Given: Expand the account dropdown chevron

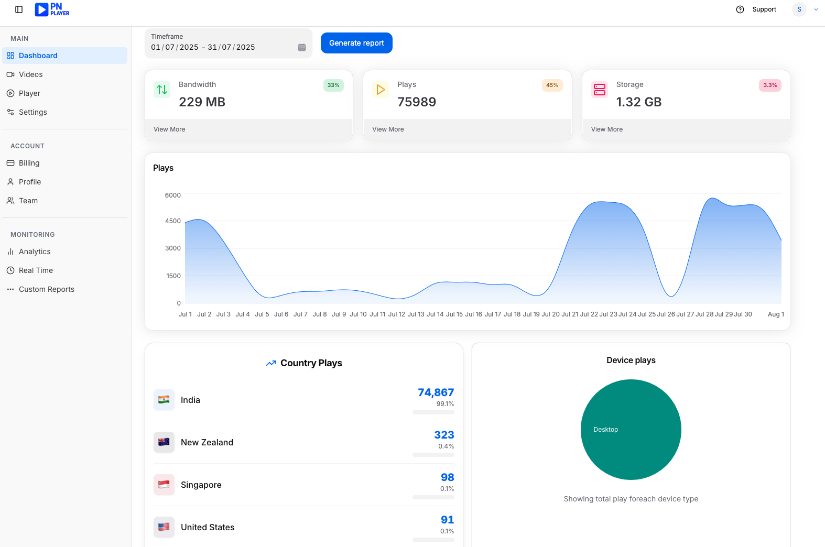Looking at the screenshot, I should 816,9.
